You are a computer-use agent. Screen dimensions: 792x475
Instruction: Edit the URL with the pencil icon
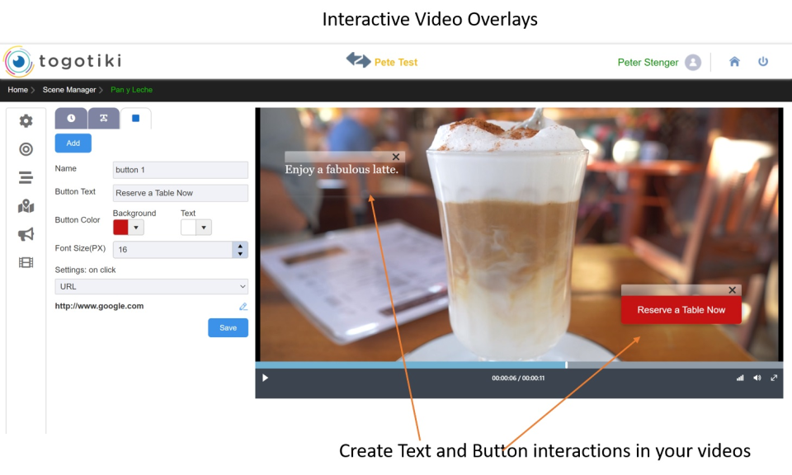click(243, 306)
